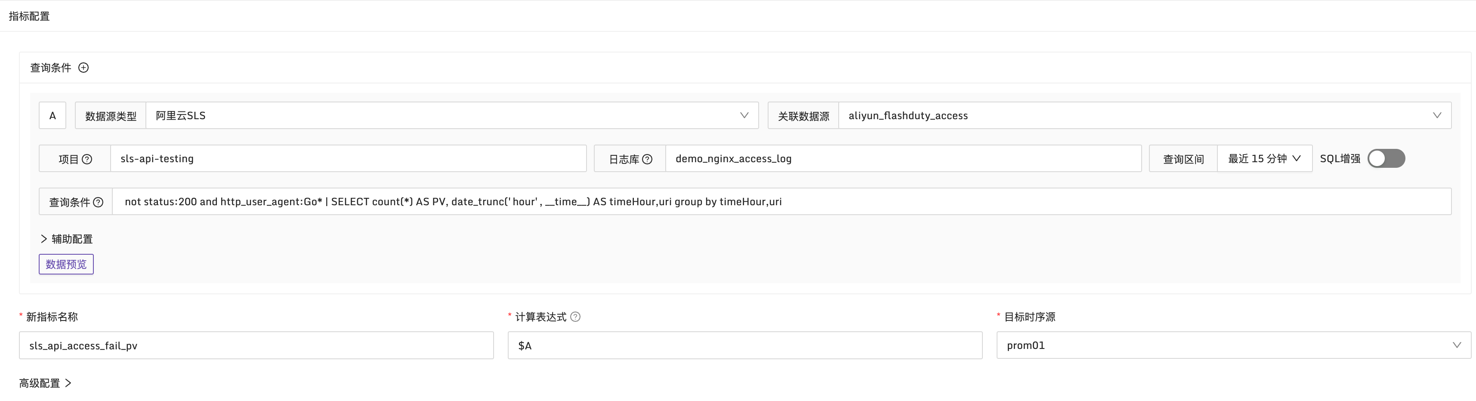Screen dimensions: 1476x401
Task: Open the 目标时序源 dropdown arrow
Action: (1457, 345)
